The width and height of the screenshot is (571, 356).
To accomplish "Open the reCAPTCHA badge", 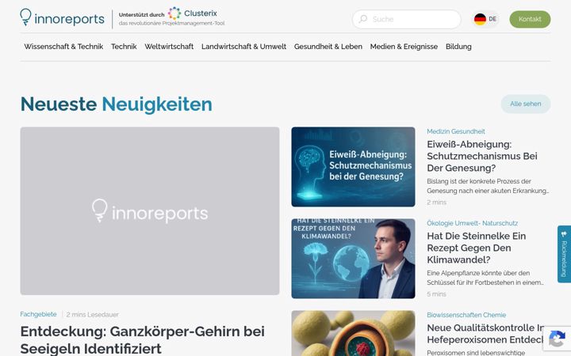I will pos(557,339).
